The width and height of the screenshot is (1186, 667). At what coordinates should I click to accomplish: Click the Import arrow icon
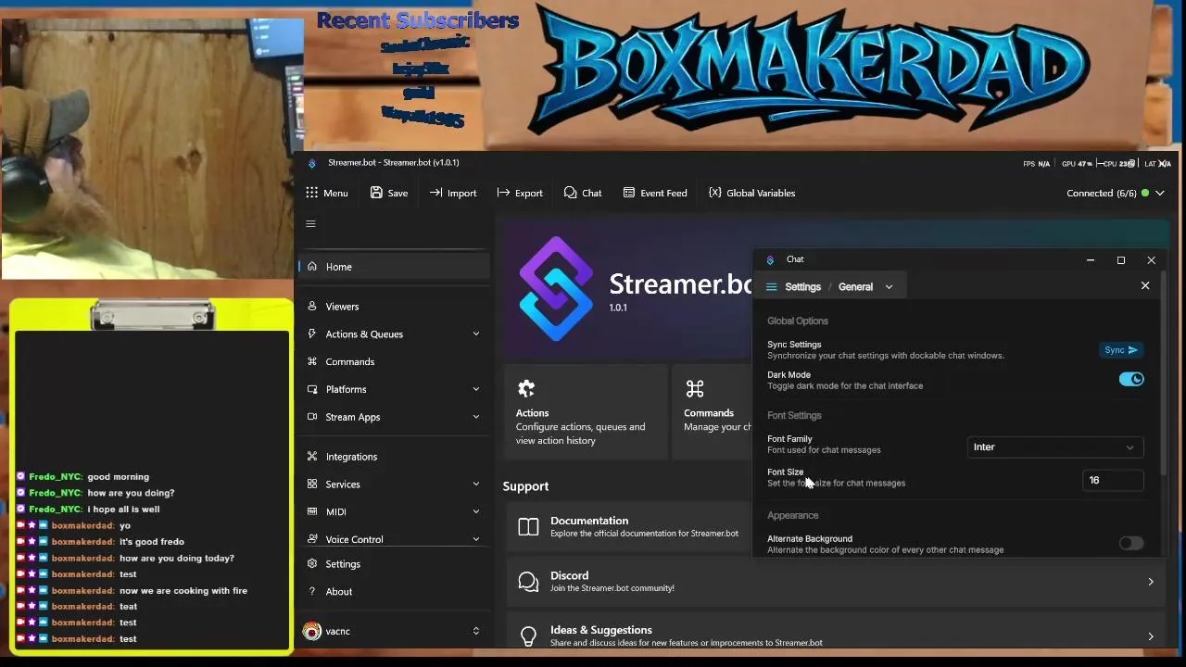click(435, 193)
